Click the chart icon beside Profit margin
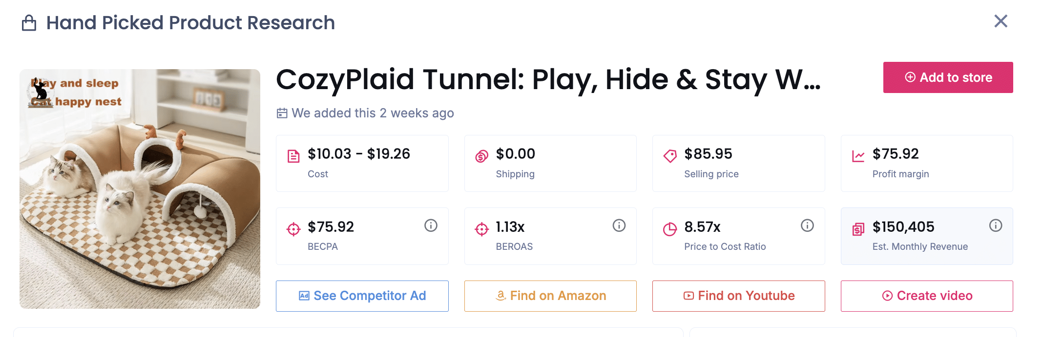Image resolution: width=1043 pixels, height=337 pixels. pyautogui.click(x=858, y=155)
